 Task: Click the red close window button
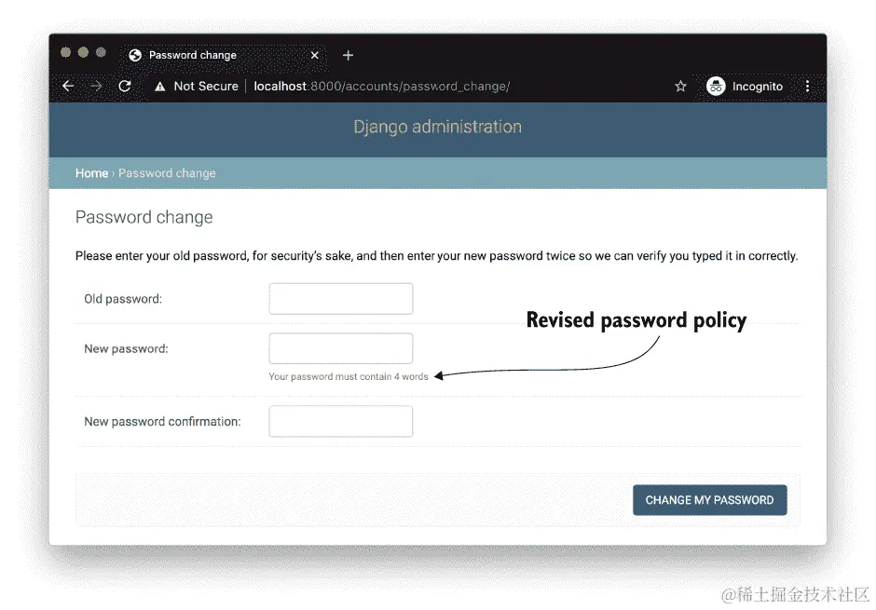[x=65, y=52]
